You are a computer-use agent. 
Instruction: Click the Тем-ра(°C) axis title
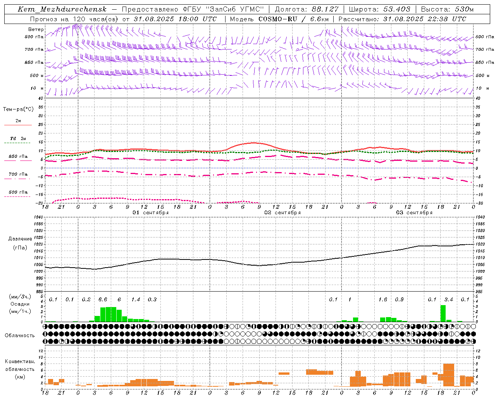18,109
